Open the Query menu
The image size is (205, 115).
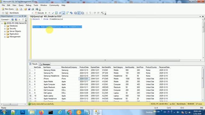(x=21, y=5)
